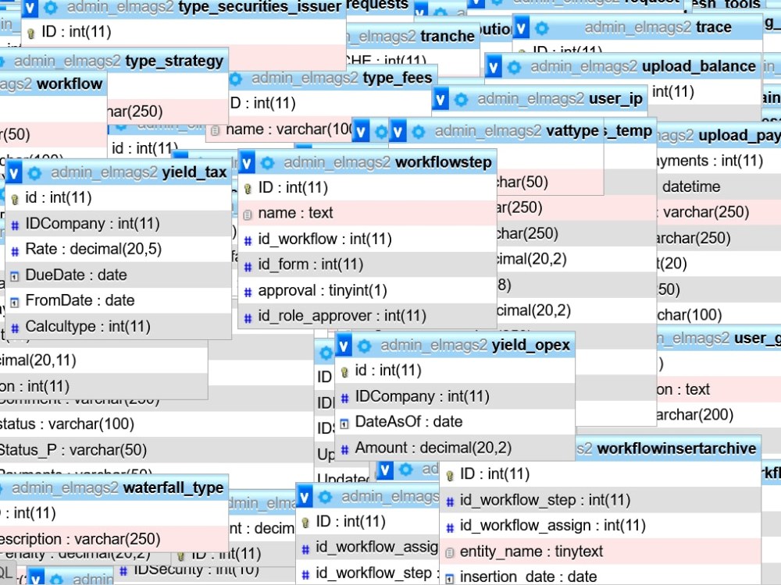Select the 'Status_P : varchar(50)' column row
The width and height of the screenshot is (781, 585).
(156, 450)
